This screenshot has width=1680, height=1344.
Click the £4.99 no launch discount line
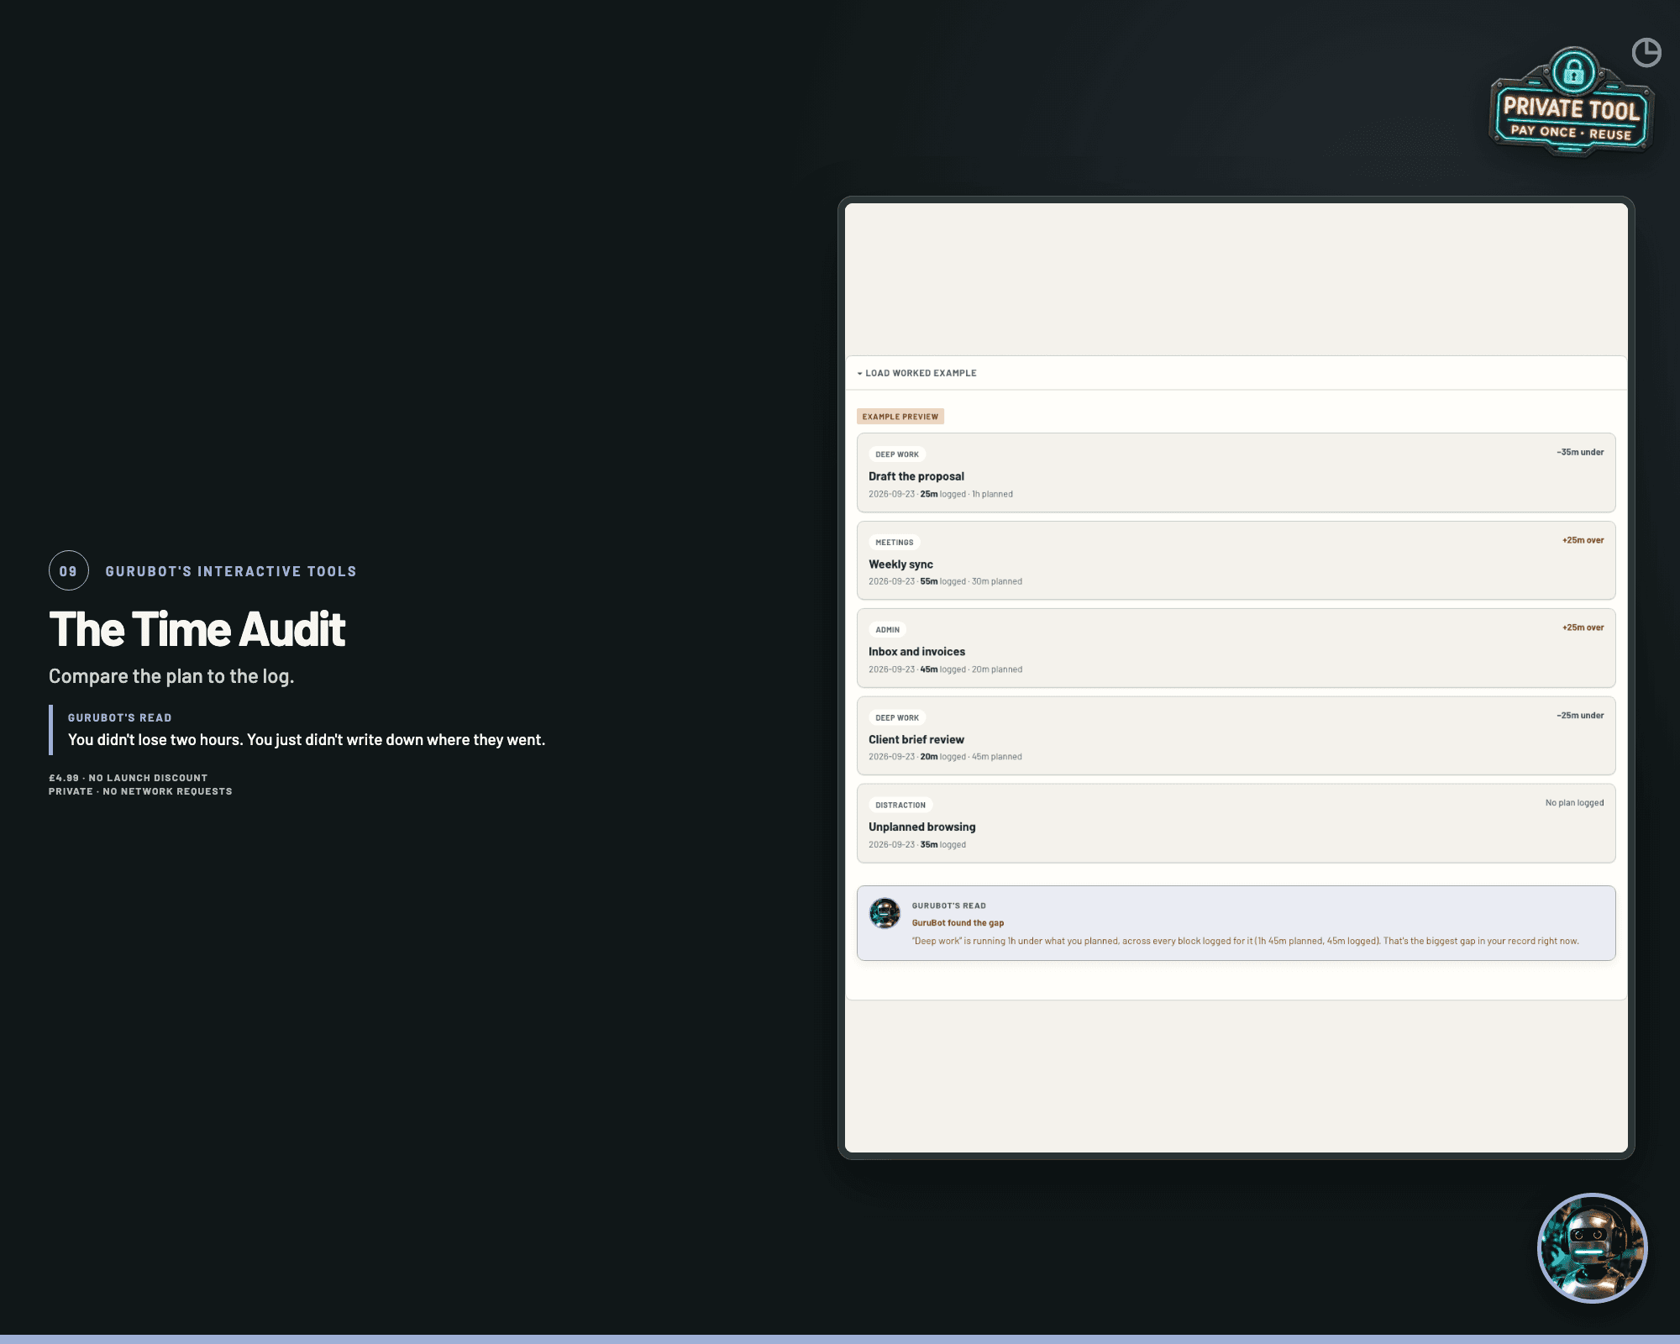click(128, 778)
